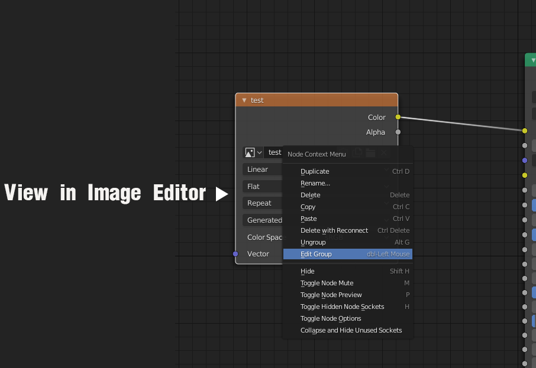Select the test node header title
The image size is (536, 368).
[x=257, y=100]
